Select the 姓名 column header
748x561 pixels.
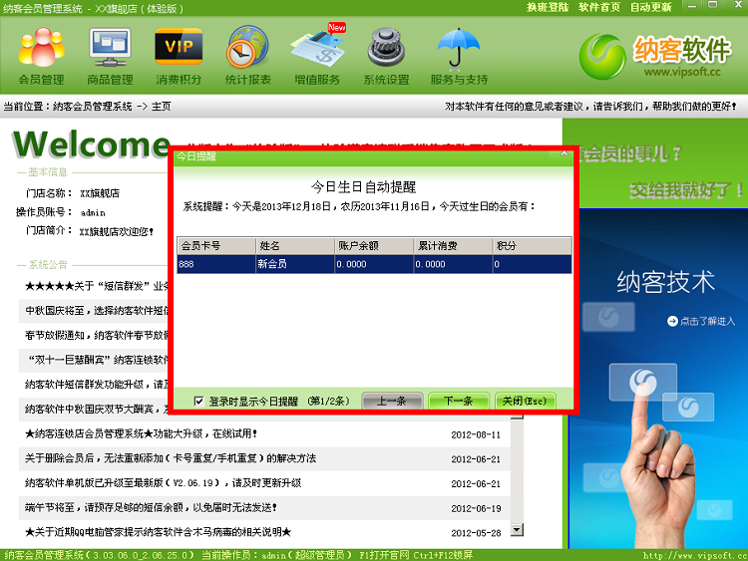click(295, 245)
